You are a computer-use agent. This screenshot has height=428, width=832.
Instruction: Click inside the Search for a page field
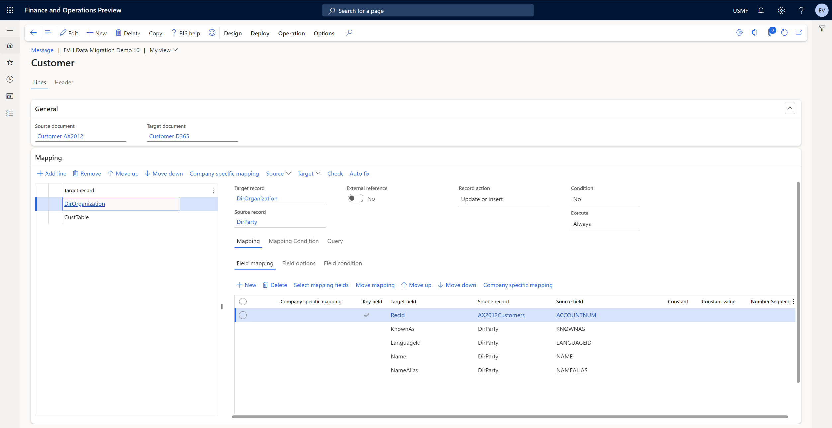pyautogui.click(x=428, y=10)
